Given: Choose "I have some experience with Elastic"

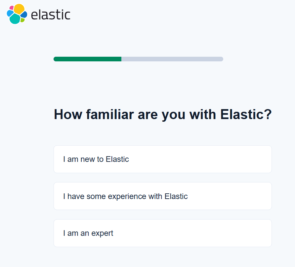Looking at the screenshot, I should point(162,196).
